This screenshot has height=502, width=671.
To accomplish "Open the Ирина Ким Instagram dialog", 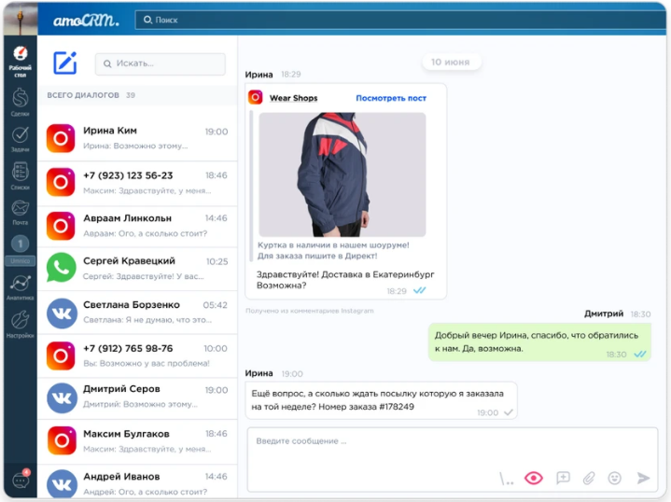I will [137, 138].
